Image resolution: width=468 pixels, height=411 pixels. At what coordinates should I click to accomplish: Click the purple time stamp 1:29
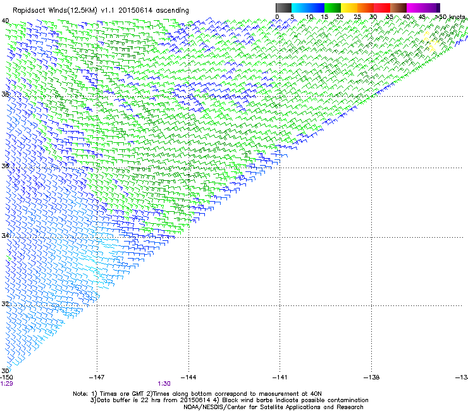(x=6, y=384)
